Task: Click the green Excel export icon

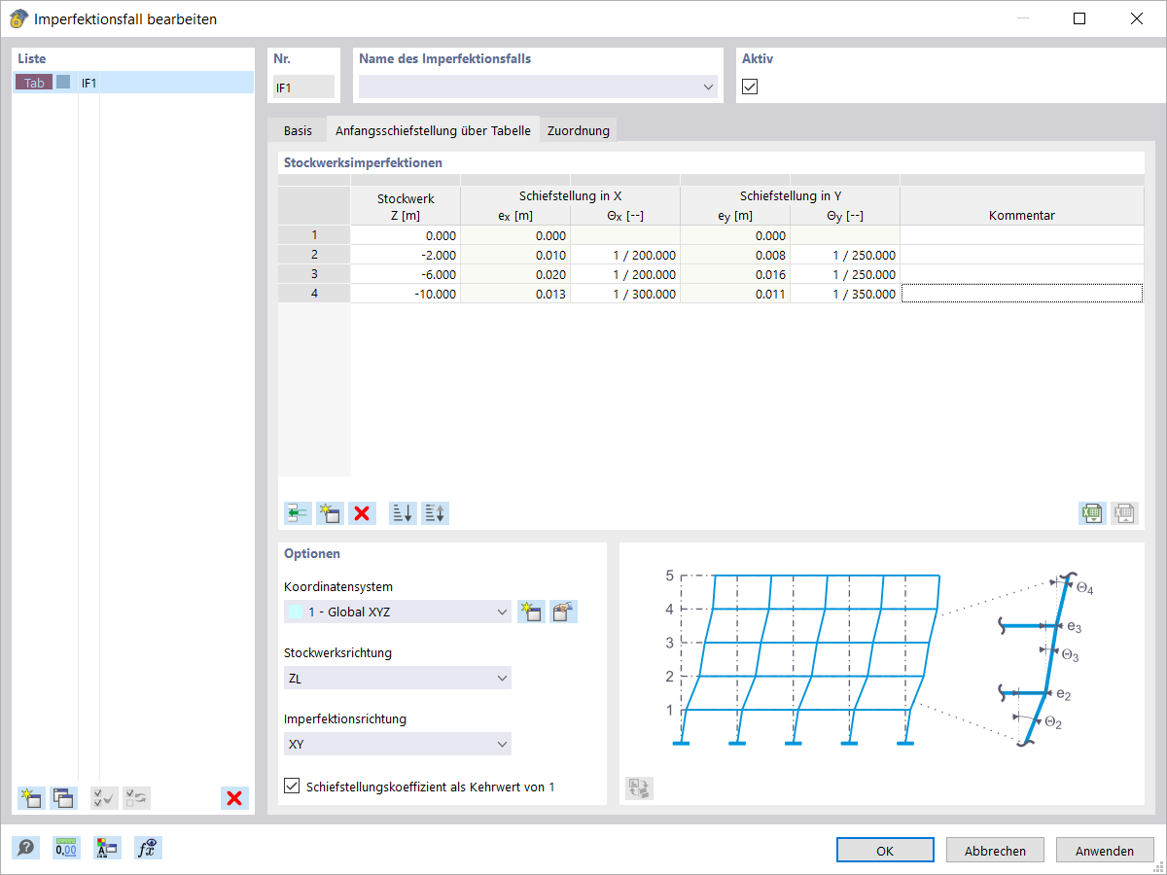Action: pyautogui.click(x=1092, y=513)
